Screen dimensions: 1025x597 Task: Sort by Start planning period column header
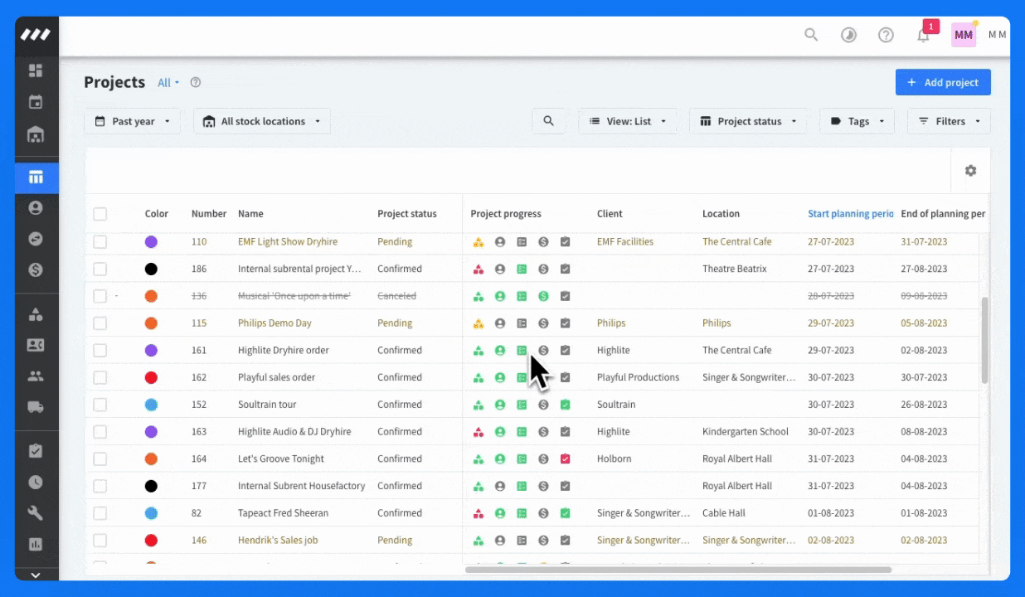pyautogui.click(x=851, y=214)
